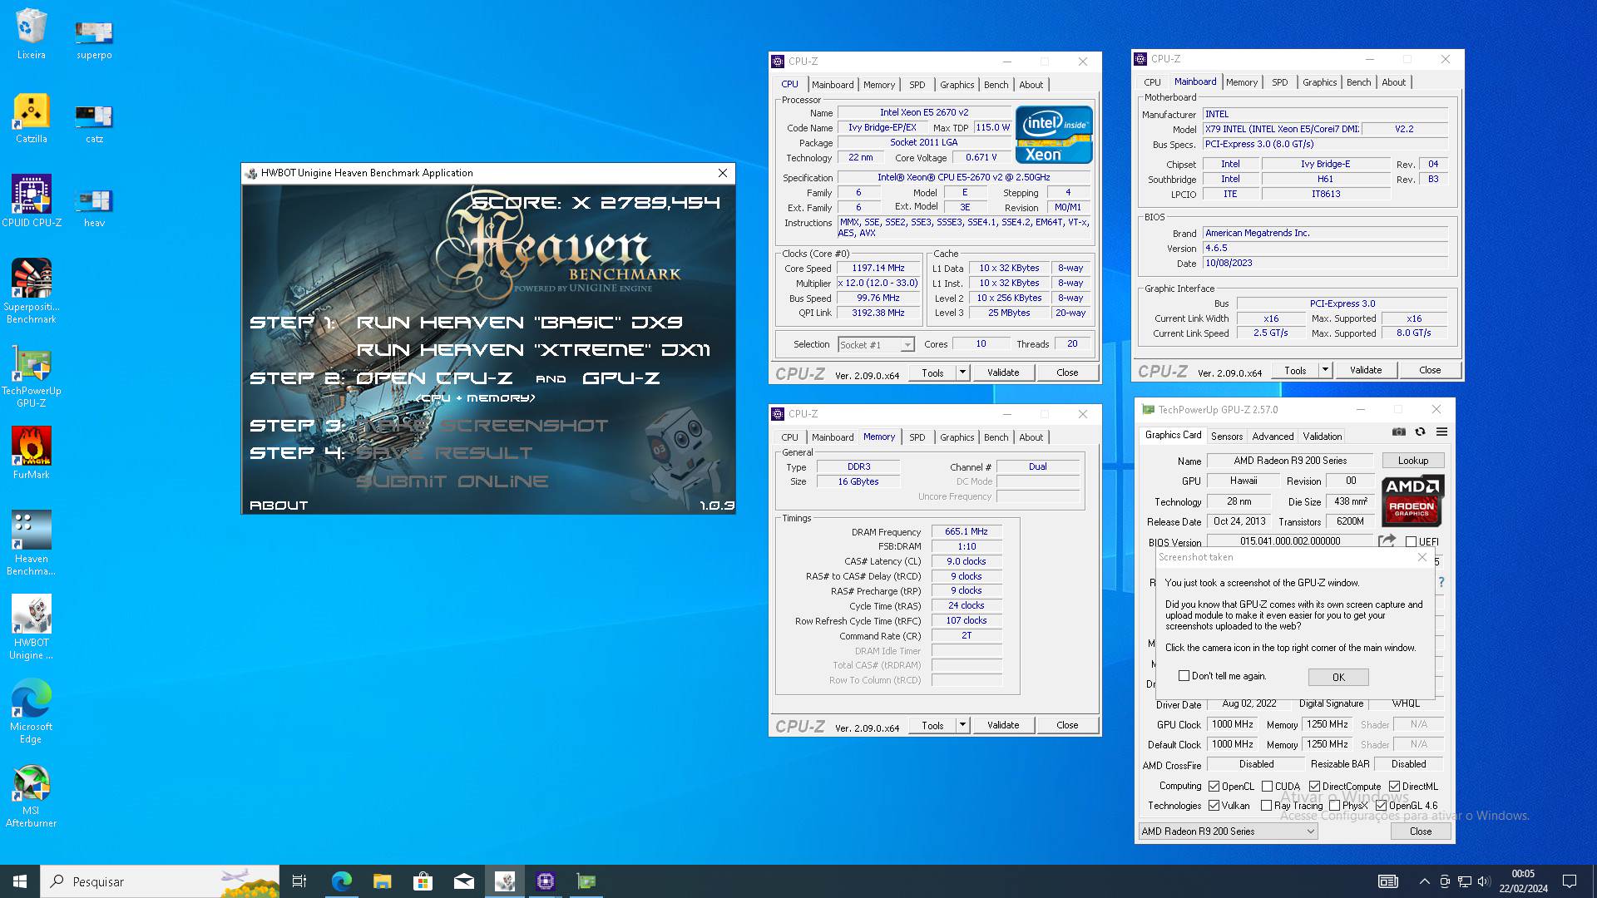Click ABOUT in the Heaven benchmark window
Viewport: 1597px width, 898px height.
coord(279,505)
